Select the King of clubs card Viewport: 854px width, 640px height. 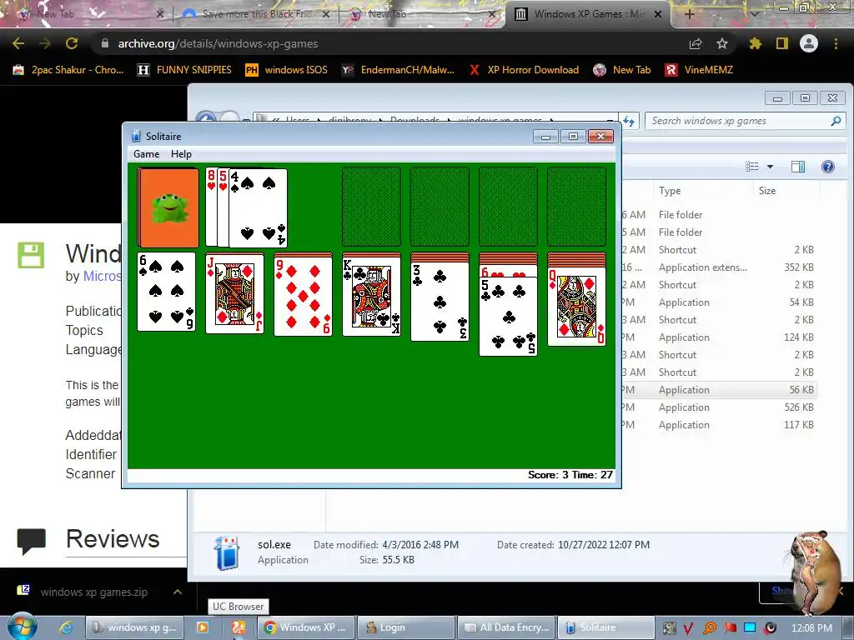(371, 296)
